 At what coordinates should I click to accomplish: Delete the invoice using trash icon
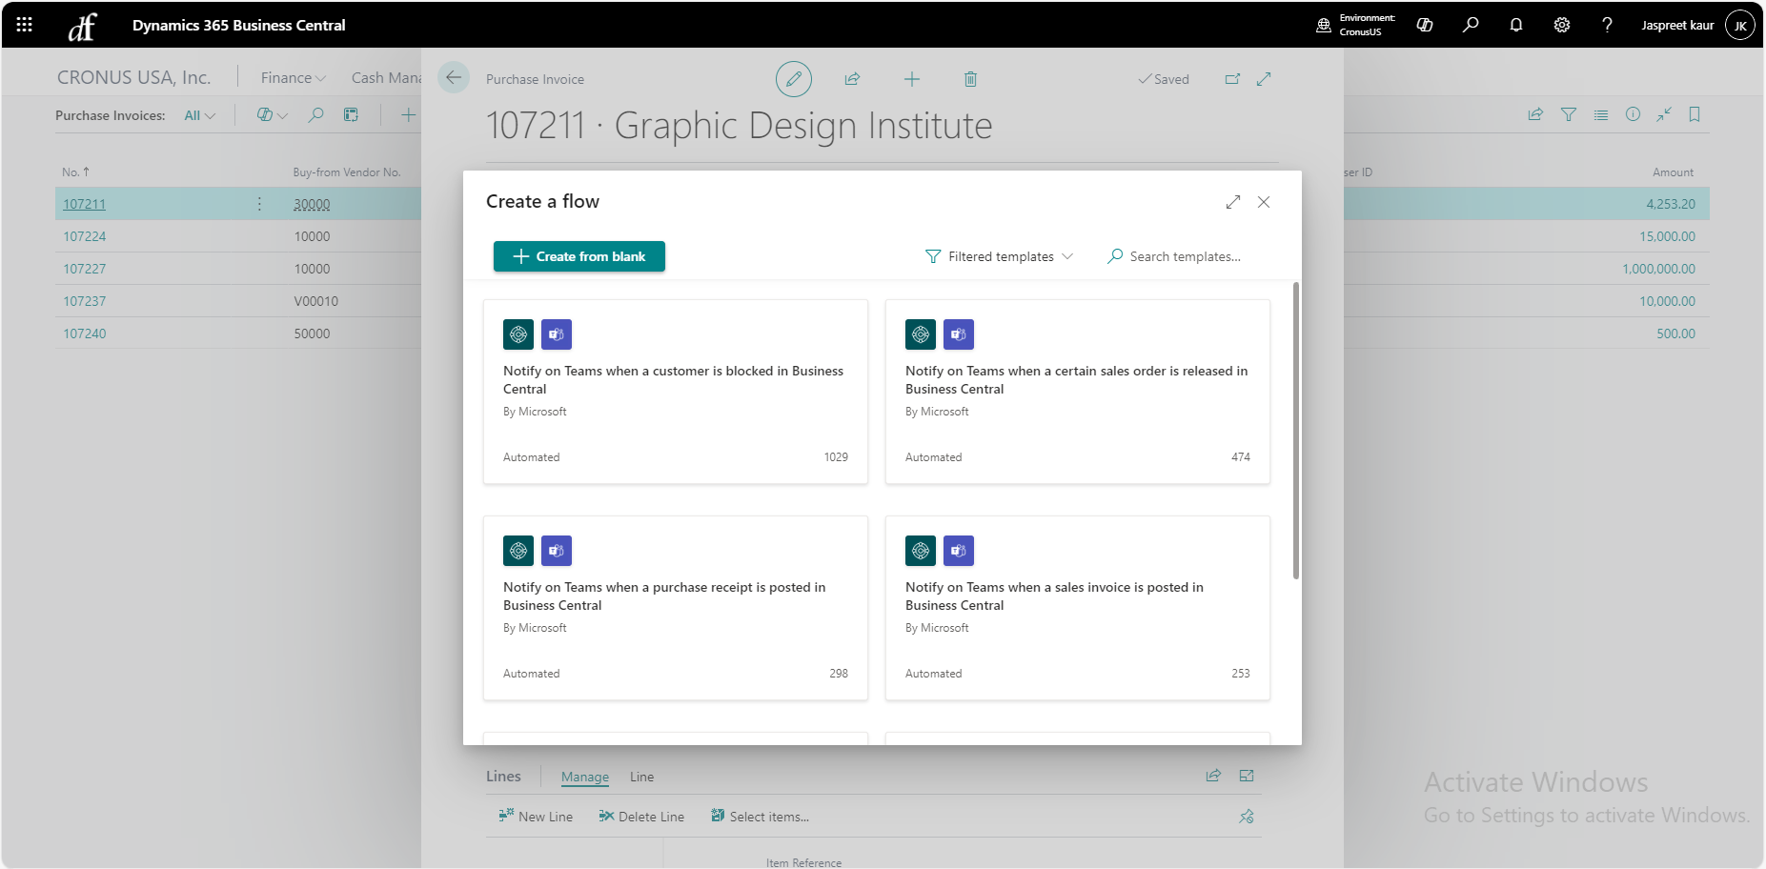[970, 79]
